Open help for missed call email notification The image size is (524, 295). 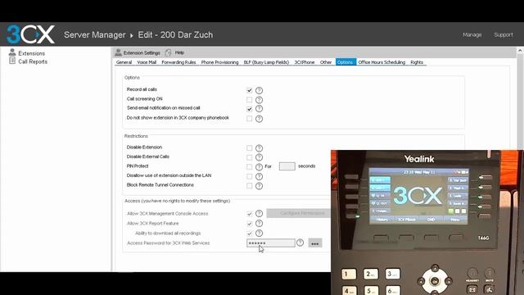pos(259,109)
